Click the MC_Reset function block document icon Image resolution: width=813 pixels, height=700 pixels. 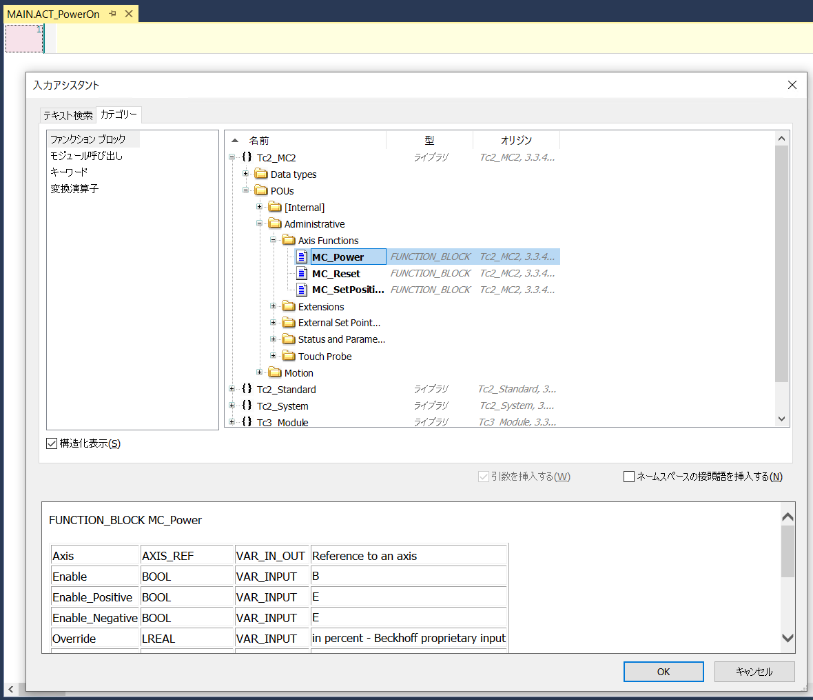point(302,274)
